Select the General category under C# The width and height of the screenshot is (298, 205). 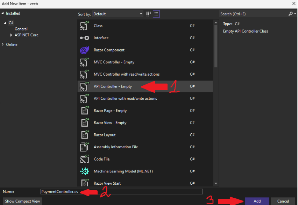(21, 29)
